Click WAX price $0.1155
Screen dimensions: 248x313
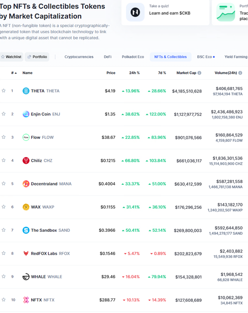(108, 207)
